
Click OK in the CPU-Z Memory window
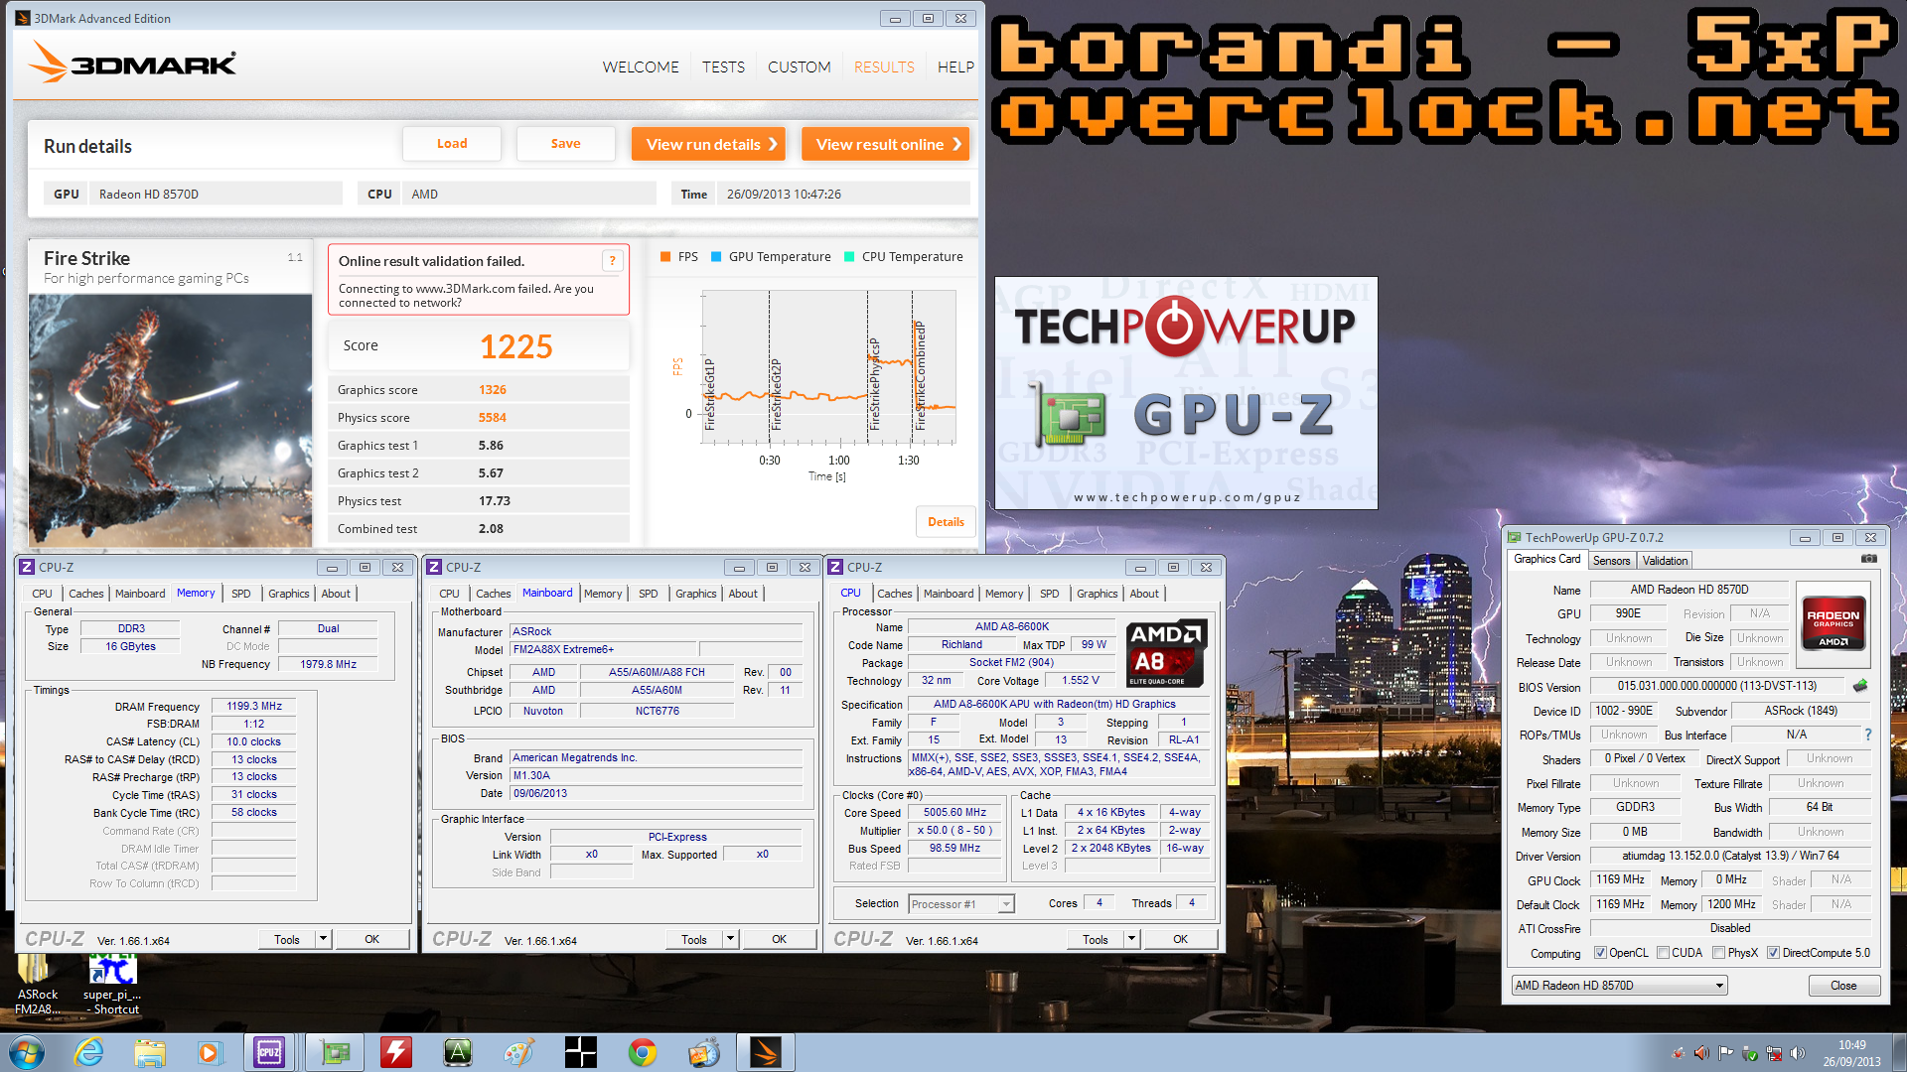(371, 939)
